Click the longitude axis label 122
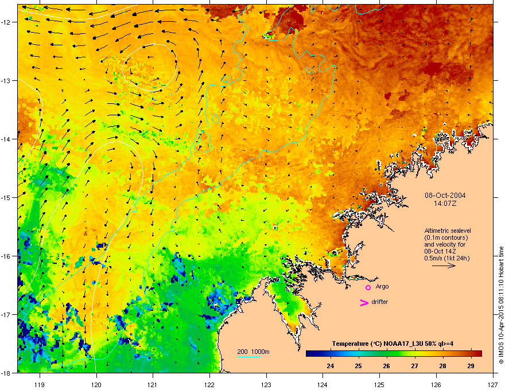The width and height of the screenshot is (505, 390). (x=209, y=385)
